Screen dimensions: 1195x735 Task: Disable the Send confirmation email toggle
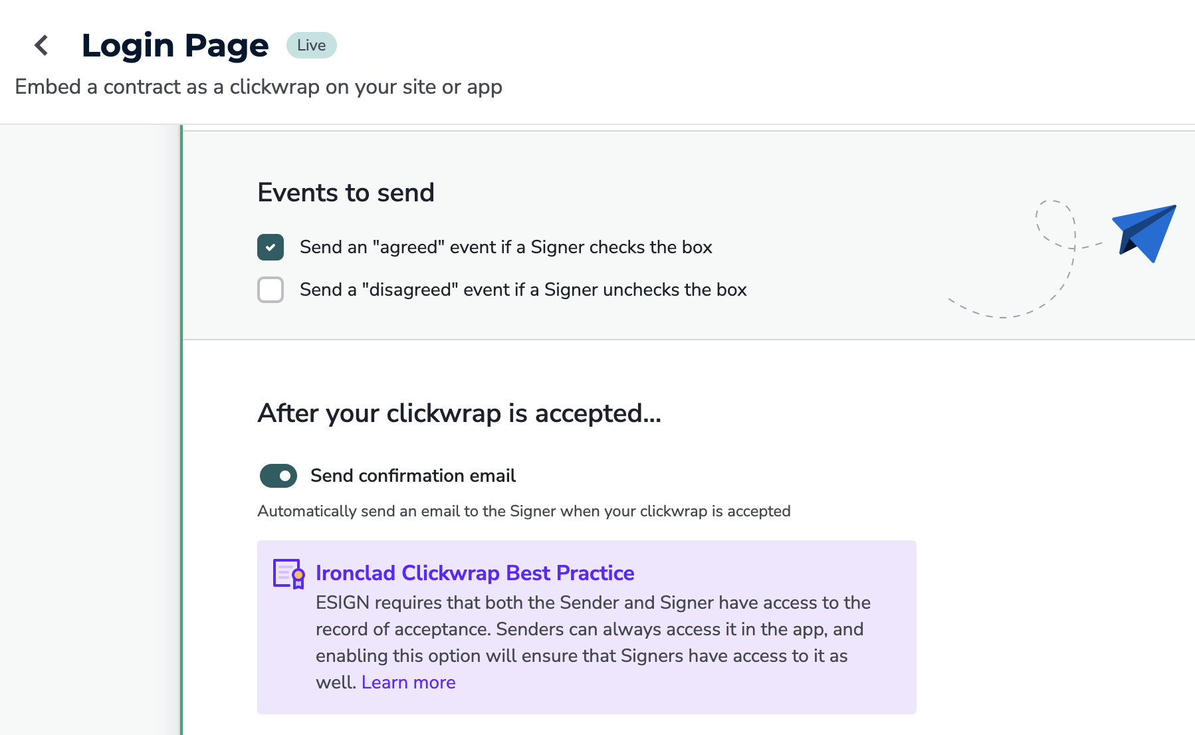278,476
